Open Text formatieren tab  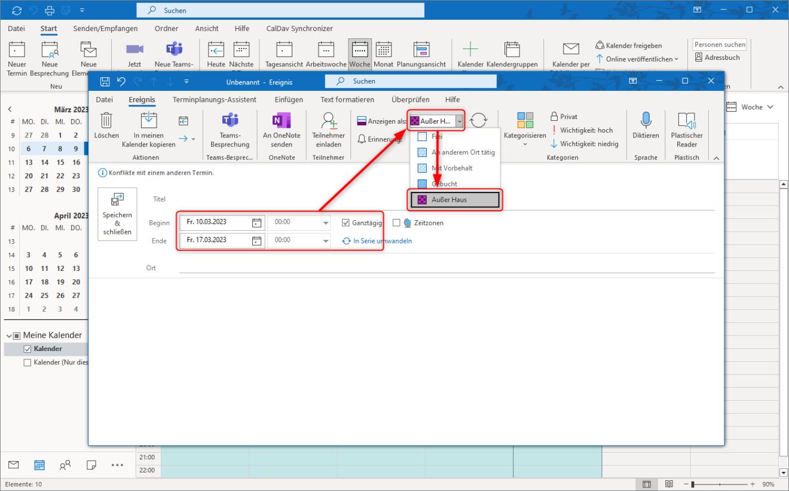[347, 100]
